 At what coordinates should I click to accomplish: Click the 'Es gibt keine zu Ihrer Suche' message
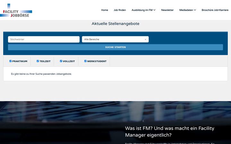[41, 74]
